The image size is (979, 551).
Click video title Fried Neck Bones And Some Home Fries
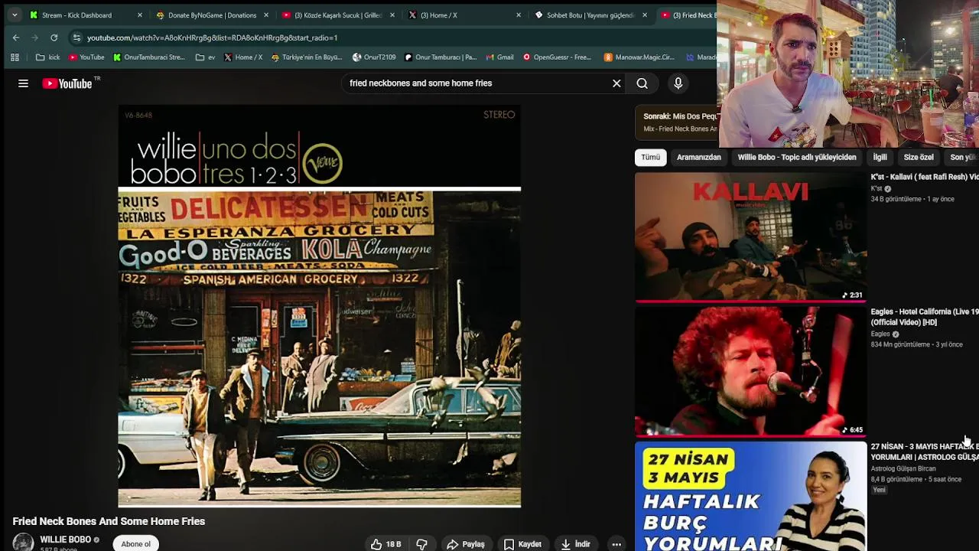coord(109,521)
